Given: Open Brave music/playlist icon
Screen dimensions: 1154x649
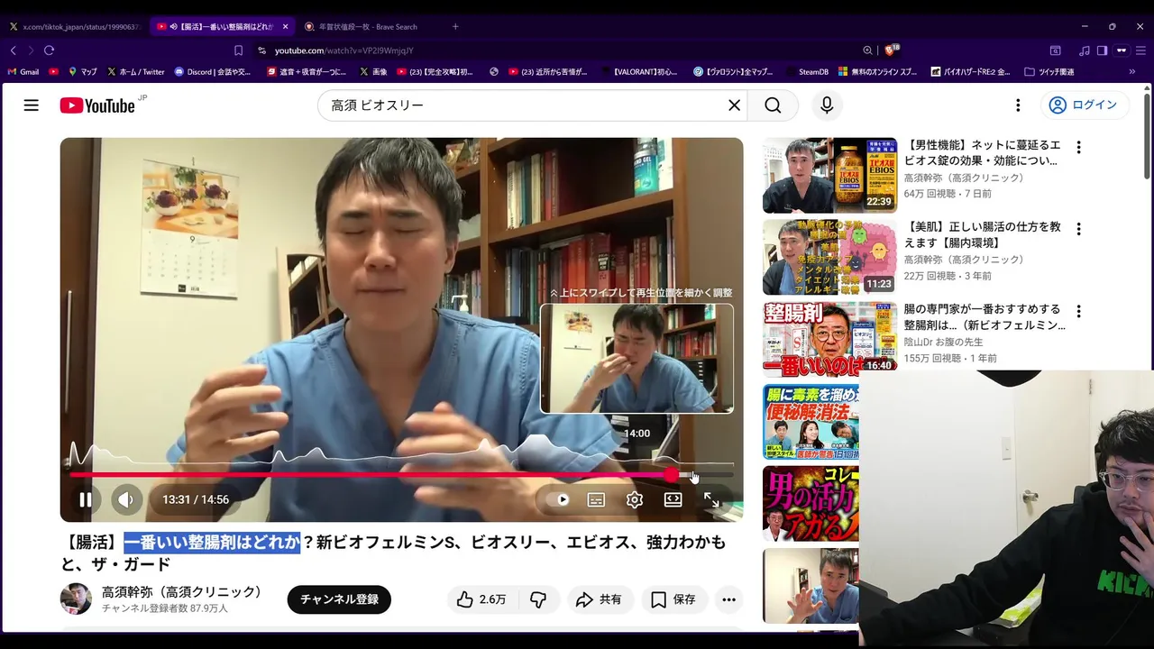Looking at the screenshot, I should click(x=1084, y=50).
